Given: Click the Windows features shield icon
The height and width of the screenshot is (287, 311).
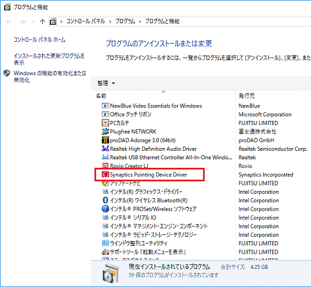Looking at the screenshot, I should [7, 73].
